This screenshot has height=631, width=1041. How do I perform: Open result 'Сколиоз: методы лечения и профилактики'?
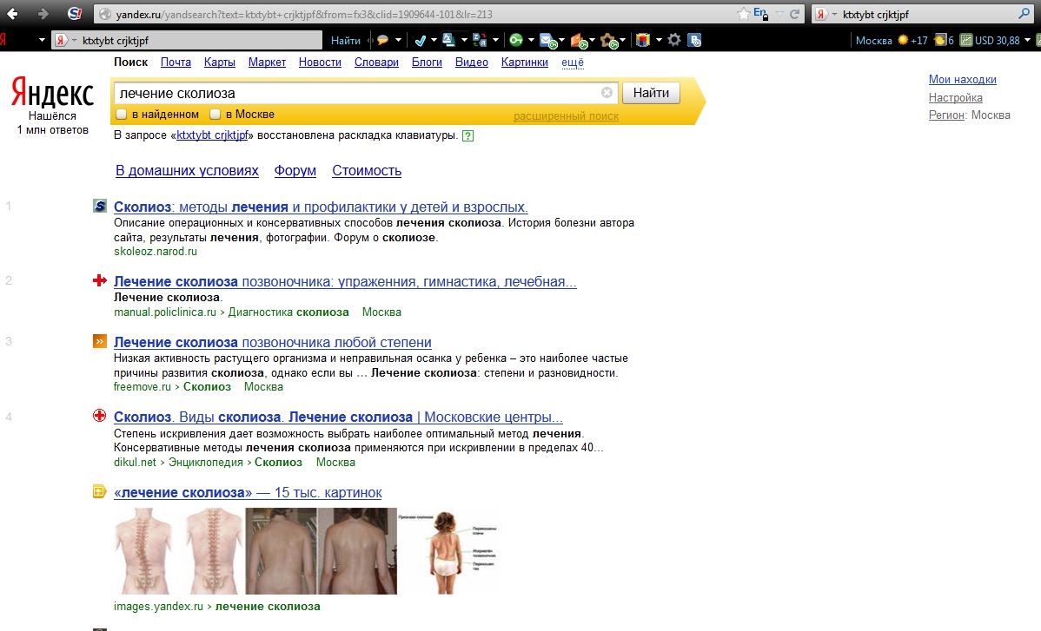[321, 207]
